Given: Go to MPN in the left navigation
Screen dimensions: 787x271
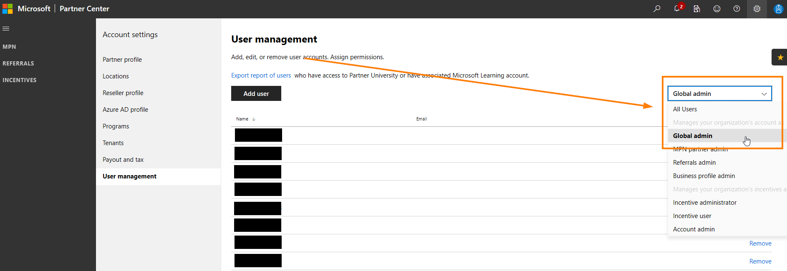Looking at the screenshot, I should coord(9,47).
